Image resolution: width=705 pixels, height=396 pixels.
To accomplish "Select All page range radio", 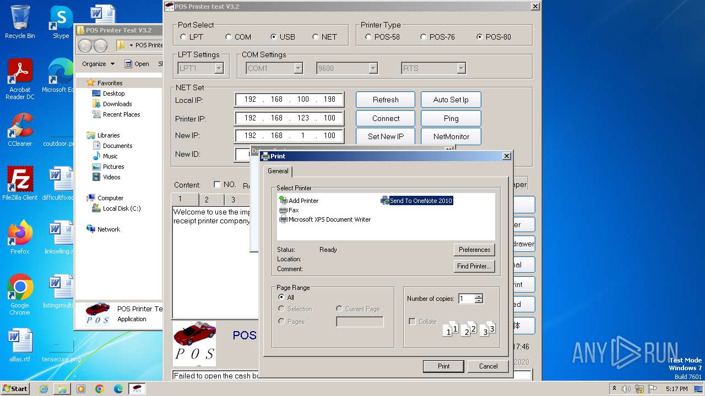I will [x=281, y=297].
